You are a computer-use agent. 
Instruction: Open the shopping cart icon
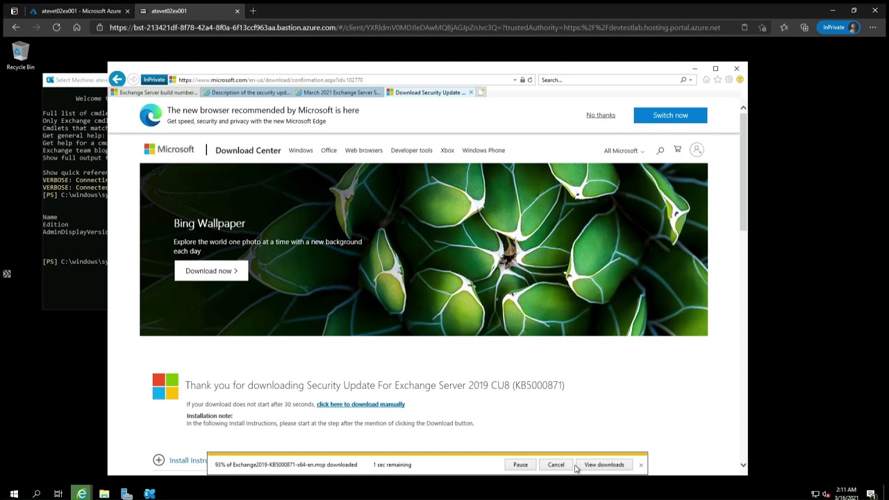677,149
